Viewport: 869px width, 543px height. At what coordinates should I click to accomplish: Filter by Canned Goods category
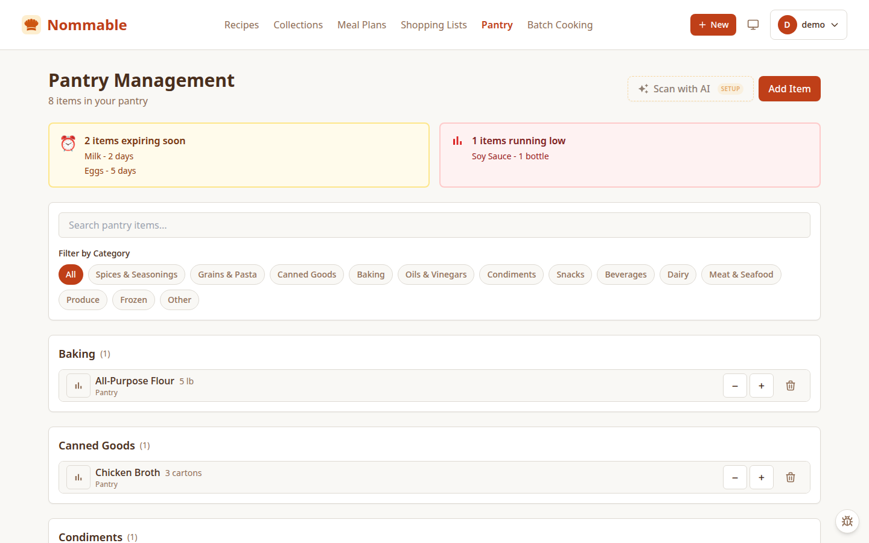point(307,275)
